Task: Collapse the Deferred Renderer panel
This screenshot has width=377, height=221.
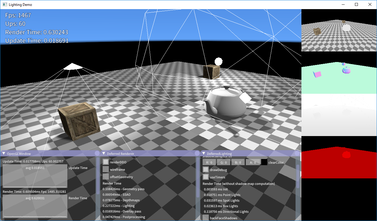Action: (x=104, y=153)
